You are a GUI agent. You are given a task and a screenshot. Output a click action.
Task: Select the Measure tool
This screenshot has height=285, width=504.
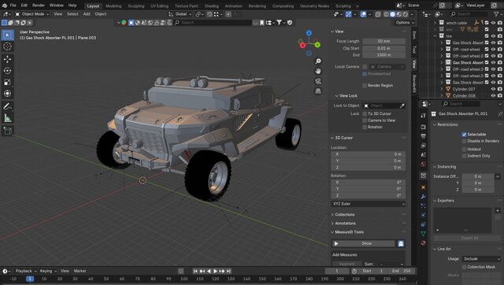[7, 118]
